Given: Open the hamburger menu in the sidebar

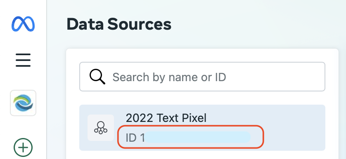Looking at the screenshot, I should coord(23,60).
